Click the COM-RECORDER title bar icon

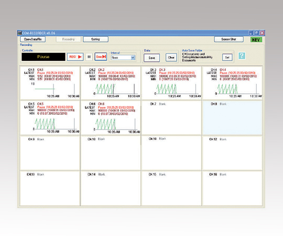[x=20, y=33]
